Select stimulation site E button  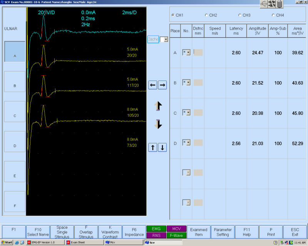point(15,172)
